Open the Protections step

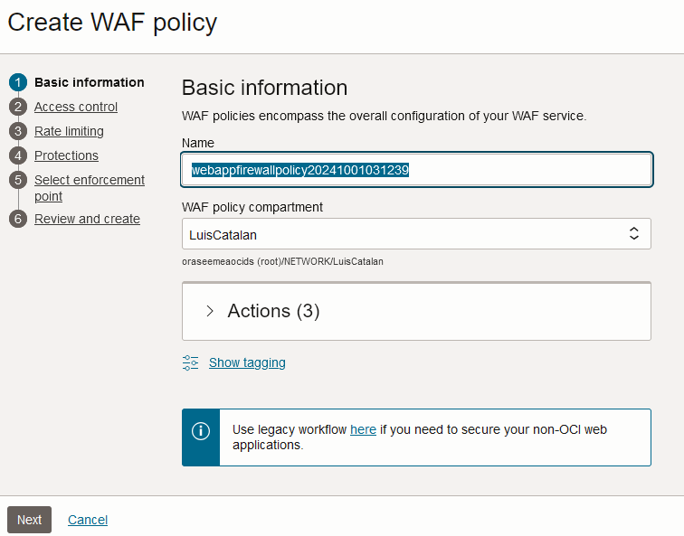(x=66, y=155)
